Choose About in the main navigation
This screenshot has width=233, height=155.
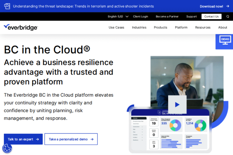222,27
